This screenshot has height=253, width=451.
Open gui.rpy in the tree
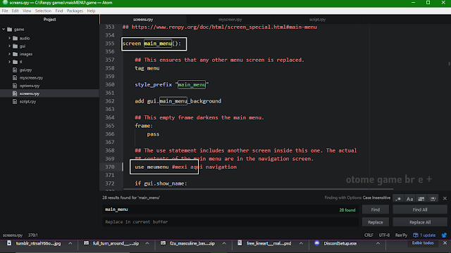(25, 70)
